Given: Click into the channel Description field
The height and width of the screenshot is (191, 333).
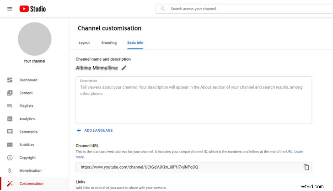Looking at the screenshot, I should tap(193, 100).
